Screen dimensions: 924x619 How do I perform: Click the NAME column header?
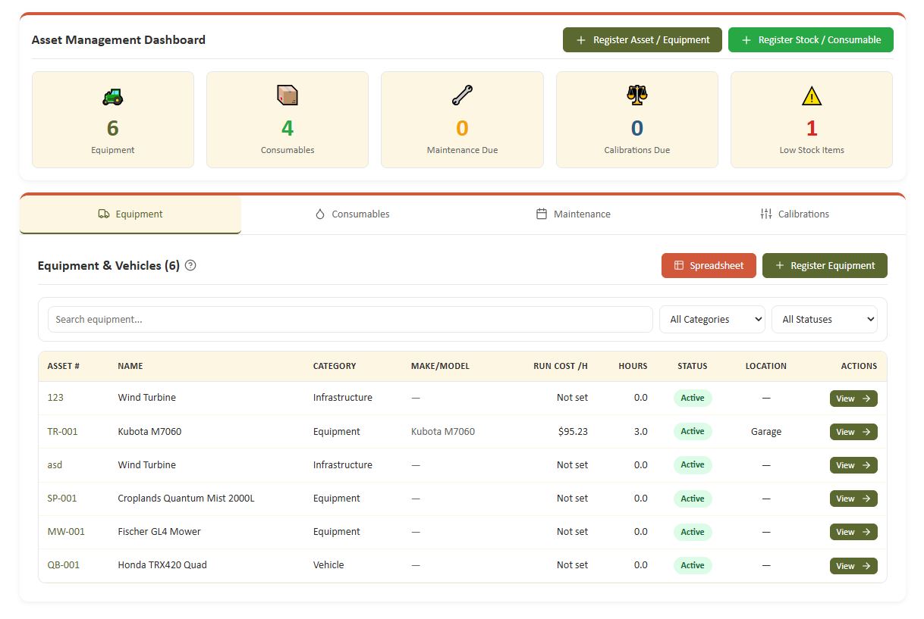130,366
